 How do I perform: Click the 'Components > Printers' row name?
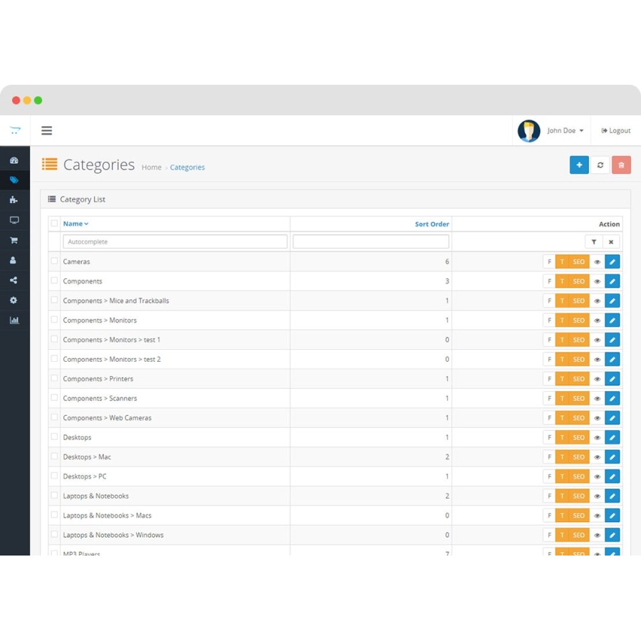[98, 379]
